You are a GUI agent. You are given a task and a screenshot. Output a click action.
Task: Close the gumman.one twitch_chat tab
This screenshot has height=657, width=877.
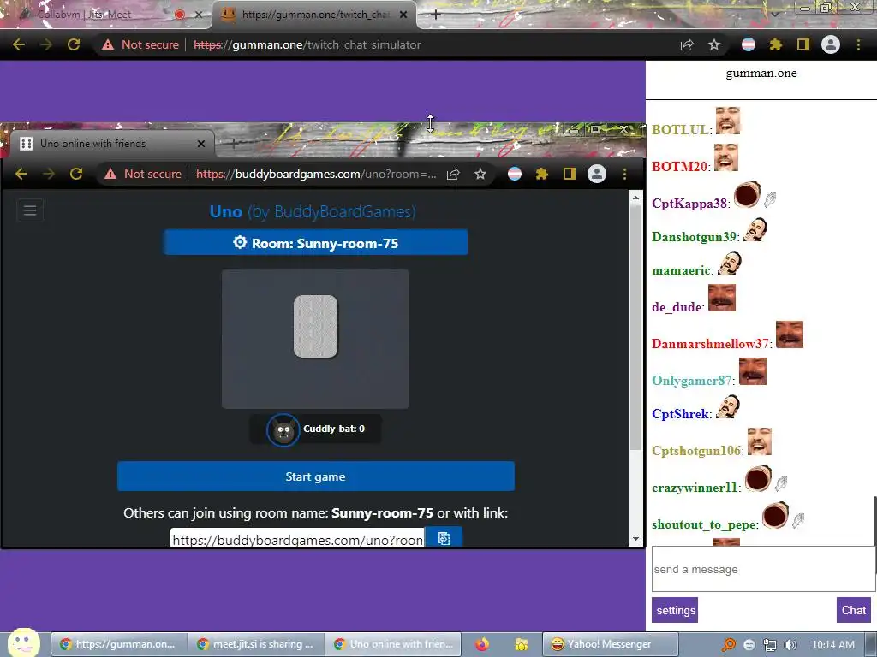[x=403, y=15]
